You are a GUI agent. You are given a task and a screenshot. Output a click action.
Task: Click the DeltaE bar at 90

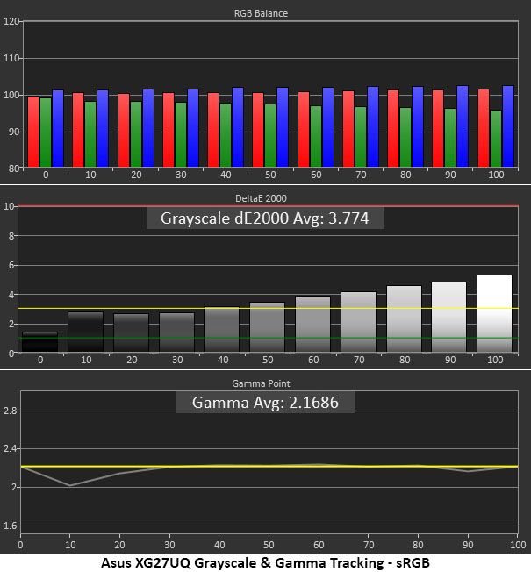tap(449, 317)
